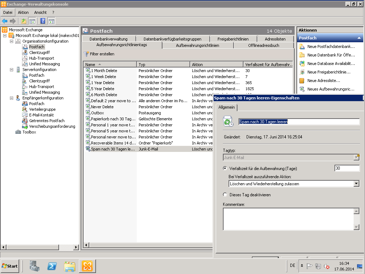Select Getrenntes Postfach node
The width and height of the screenshot is (365, 274).
coord(47,121)
